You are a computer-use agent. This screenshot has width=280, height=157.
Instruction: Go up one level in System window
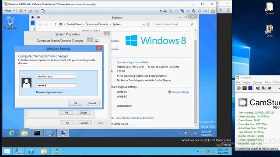tap(56, 24)
